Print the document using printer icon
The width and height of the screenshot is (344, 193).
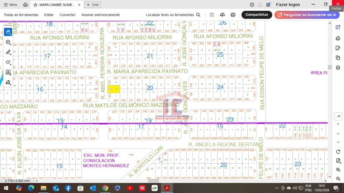(233, 15)
